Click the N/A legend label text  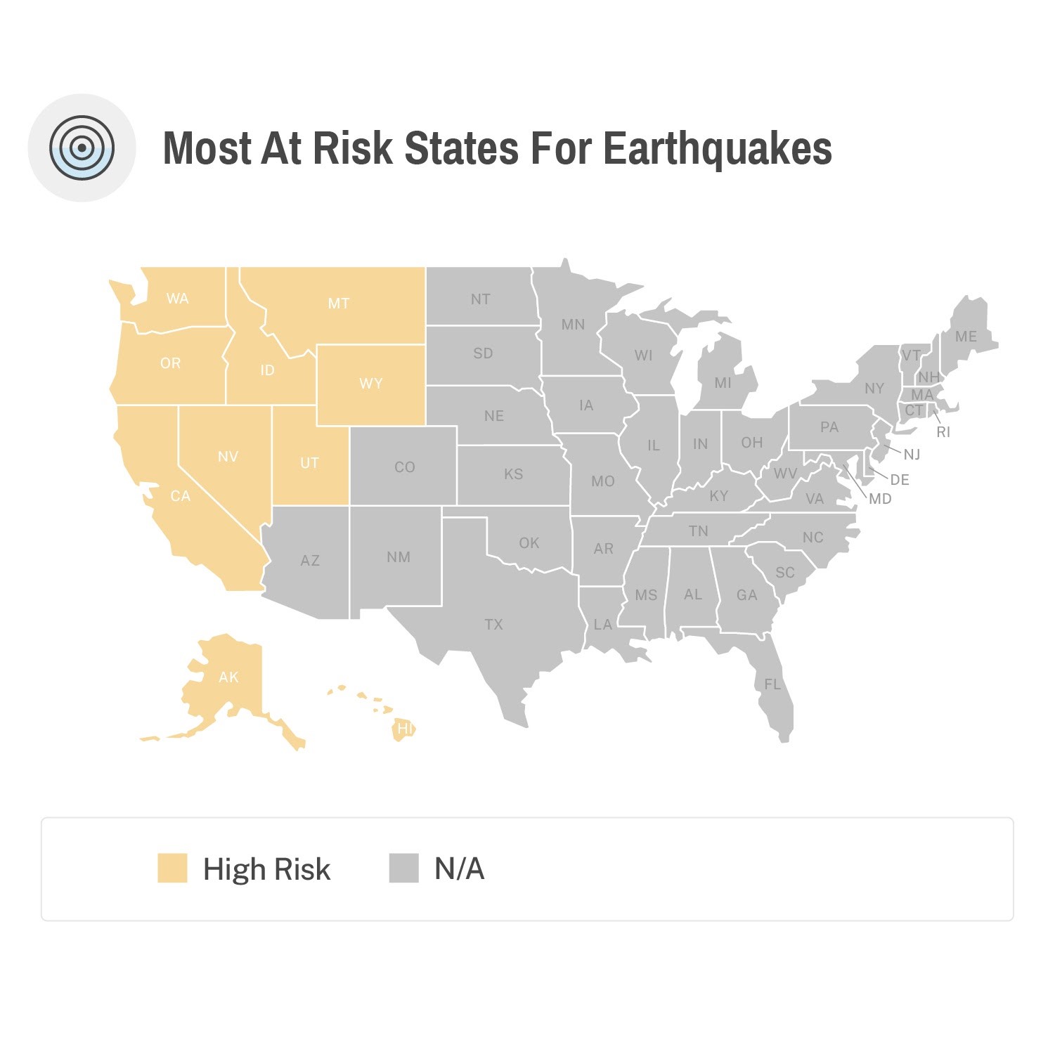pyautogui.click(x=459, y=869)
